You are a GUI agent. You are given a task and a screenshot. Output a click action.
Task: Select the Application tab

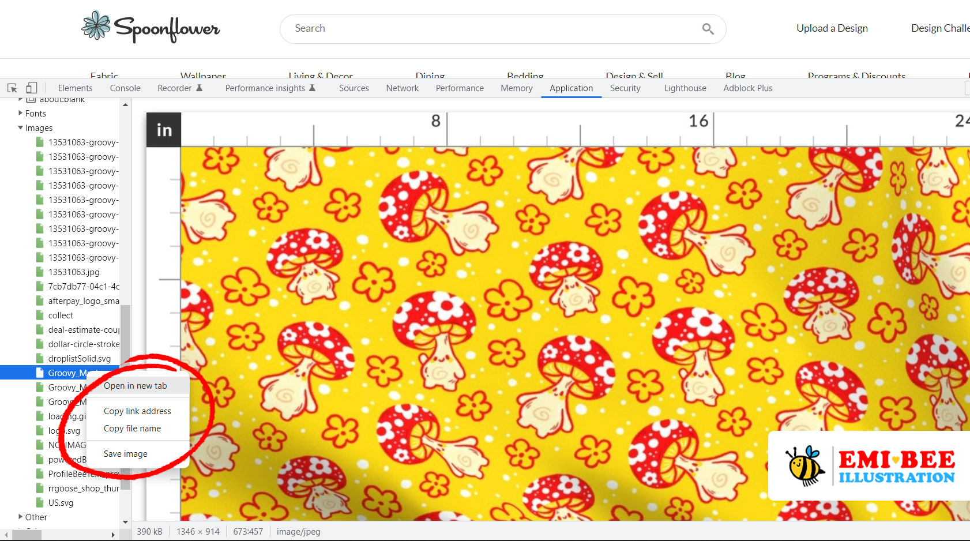[x=571, y=88]
